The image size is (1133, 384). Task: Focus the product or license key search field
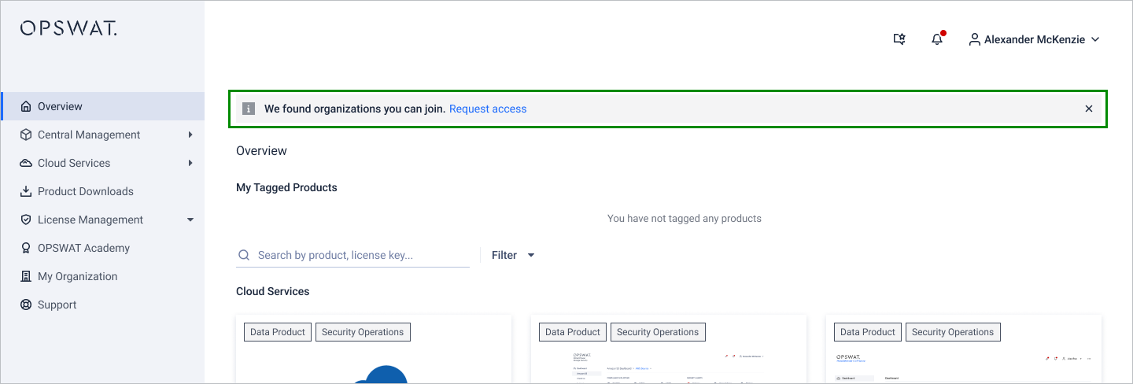click(352, 255)
